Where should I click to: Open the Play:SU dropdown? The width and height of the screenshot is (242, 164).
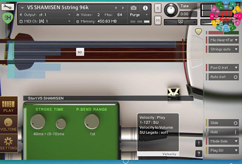coord(223,150)
